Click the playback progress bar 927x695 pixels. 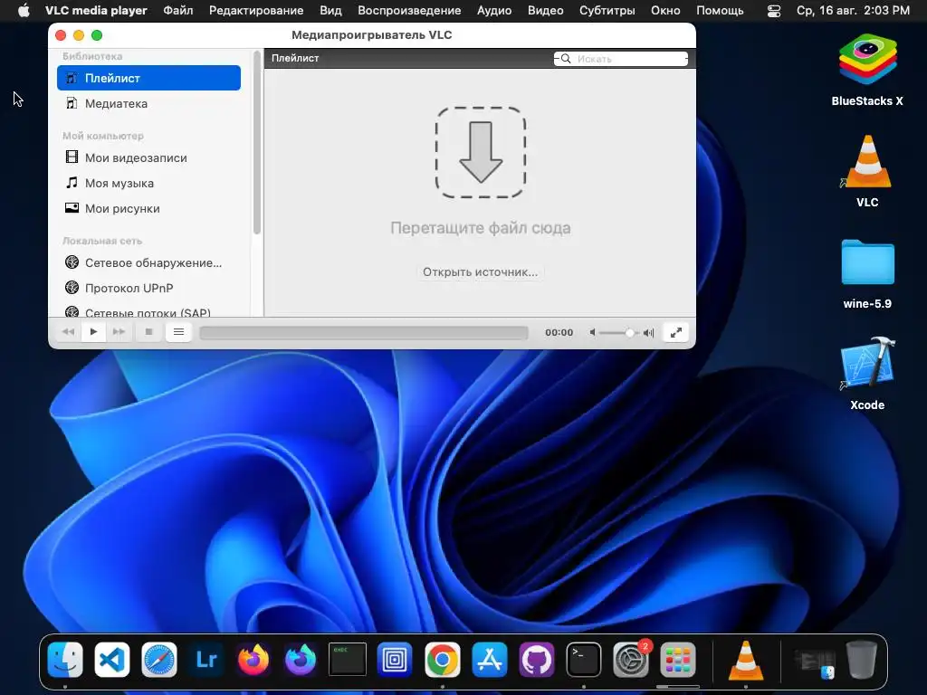(364, 333)
